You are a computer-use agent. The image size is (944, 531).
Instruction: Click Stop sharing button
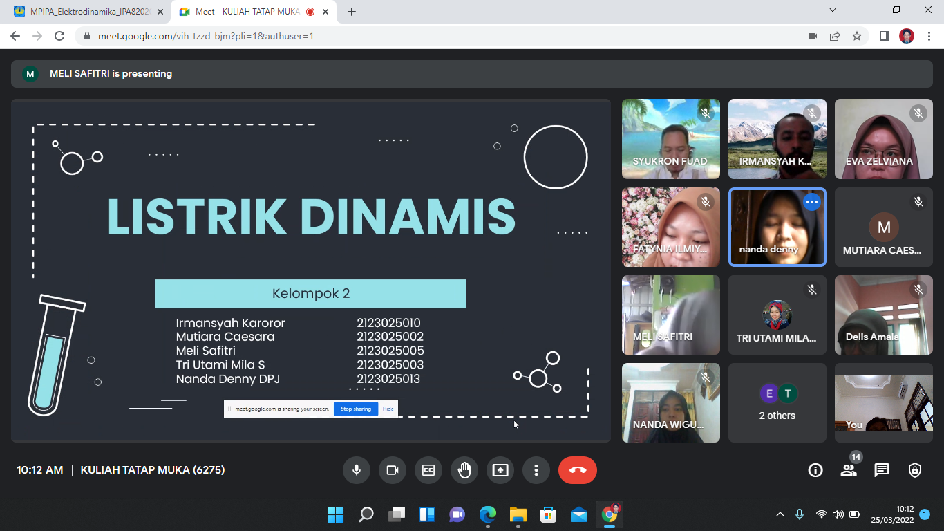tap(355, 409)
